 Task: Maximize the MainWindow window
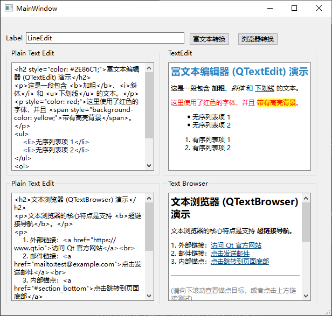294,8
